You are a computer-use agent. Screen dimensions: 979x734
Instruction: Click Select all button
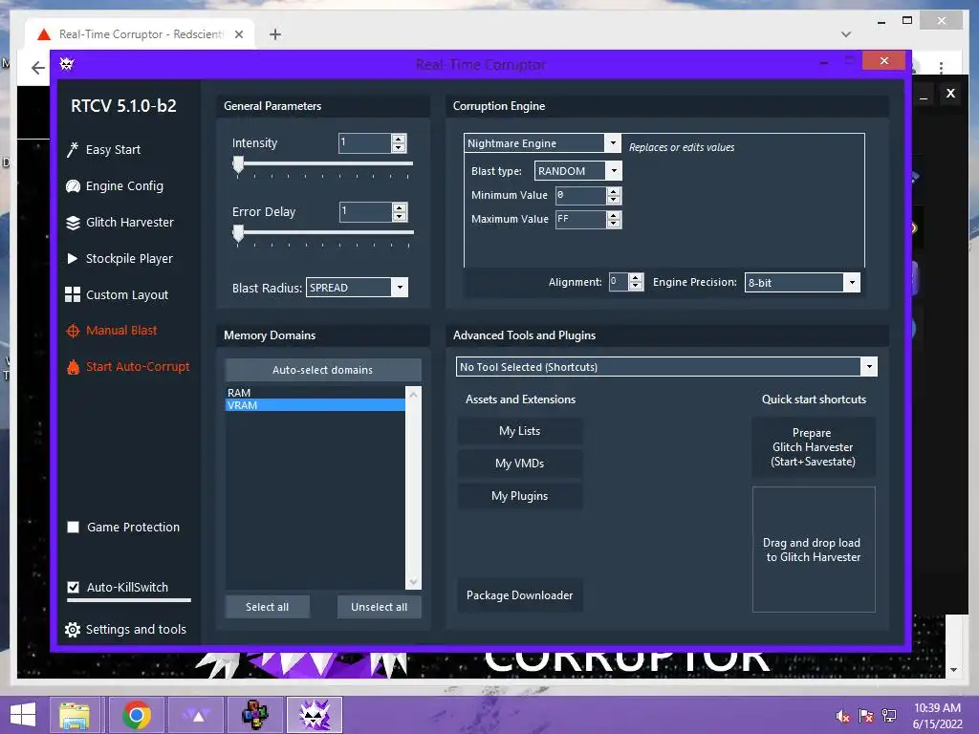tap(268, 607)
